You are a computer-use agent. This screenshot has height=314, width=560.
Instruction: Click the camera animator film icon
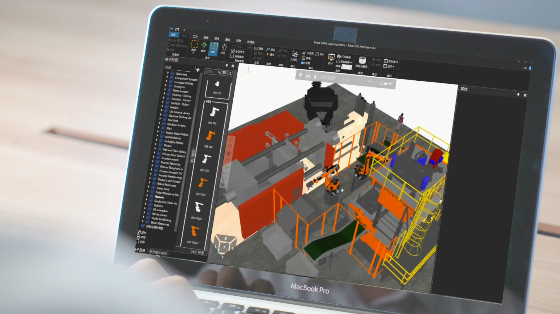(362, 61)
